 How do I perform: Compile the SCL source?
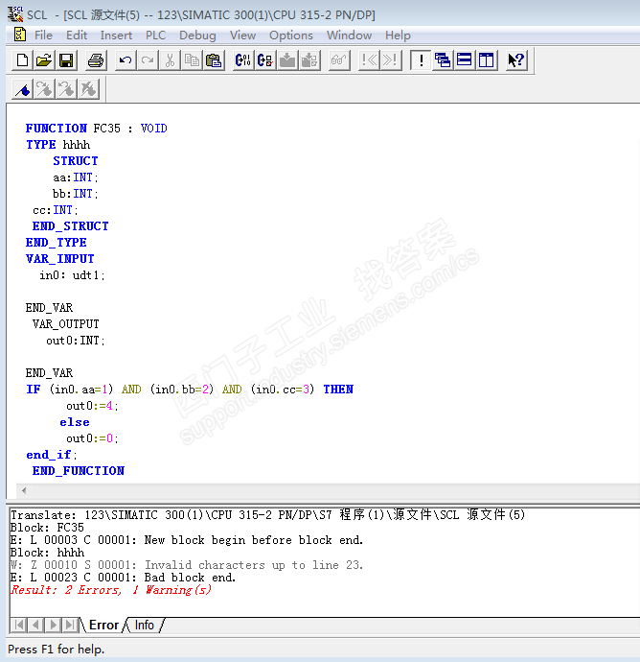click(x=243, y=60)
